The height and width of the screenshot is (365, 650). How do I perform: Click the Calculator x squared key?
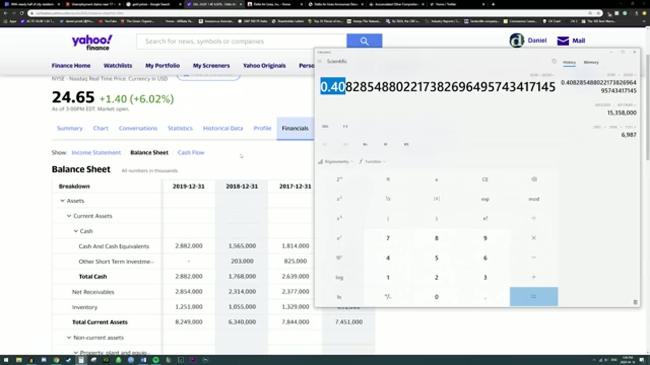[339, 199]
